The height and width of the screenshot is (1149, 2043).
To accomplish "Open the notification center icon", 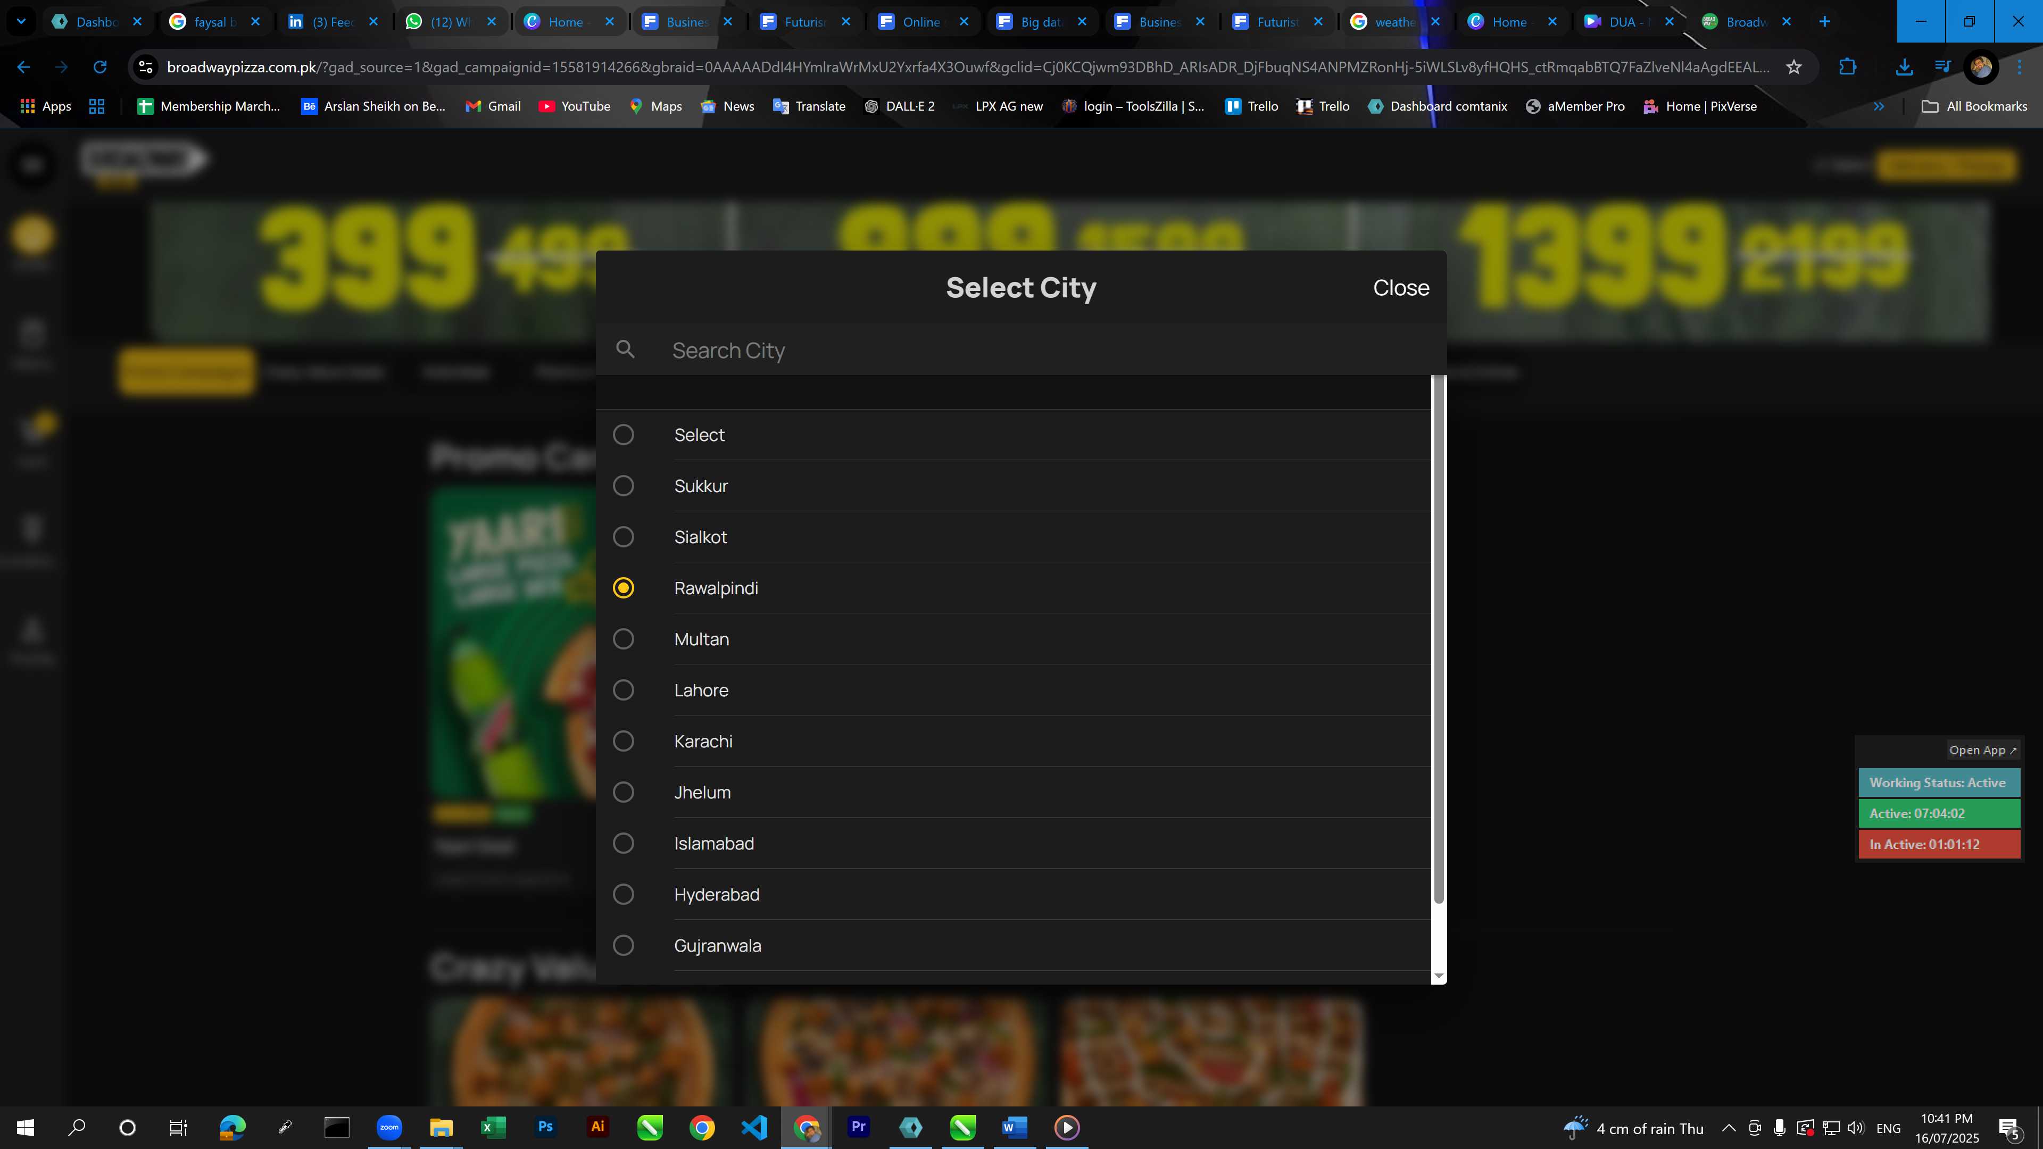I will tap(2009, 1128).
